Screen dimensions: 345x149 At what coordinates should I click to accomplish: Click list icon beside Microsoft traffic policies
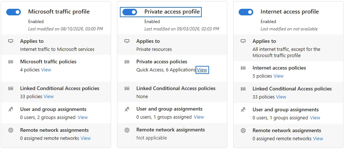[11, 62]
